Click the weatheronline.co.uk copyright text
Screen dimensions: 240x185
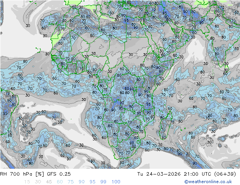click(x=208, y=182)
